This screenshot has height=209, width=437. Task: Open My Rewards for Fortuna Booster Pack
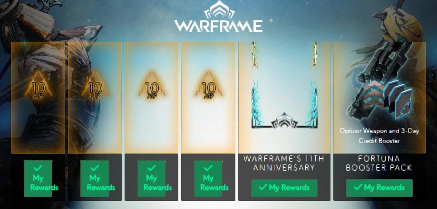coord(379,188)
